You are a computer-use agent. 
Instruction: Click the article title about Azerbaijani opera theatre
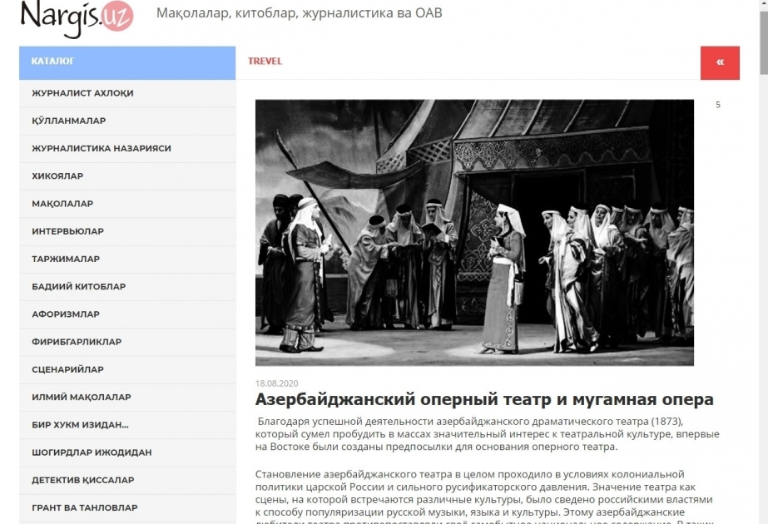coord(484,399)
